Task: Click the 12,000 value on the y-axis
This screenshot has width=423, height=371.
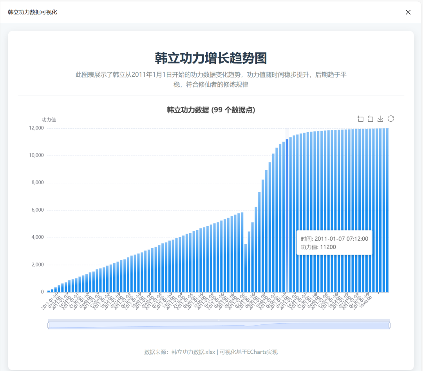Action: click(x=37, y=128)
